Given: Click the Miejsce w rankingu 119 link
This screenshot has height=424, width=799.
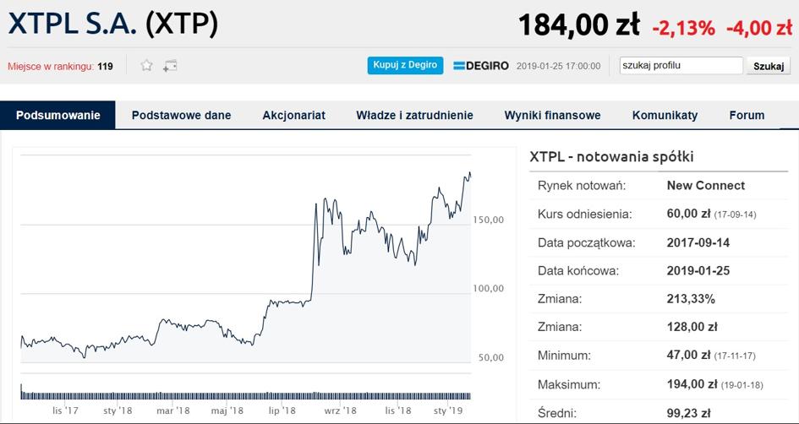Looking at the screenshot, I should tap(60, 66).
